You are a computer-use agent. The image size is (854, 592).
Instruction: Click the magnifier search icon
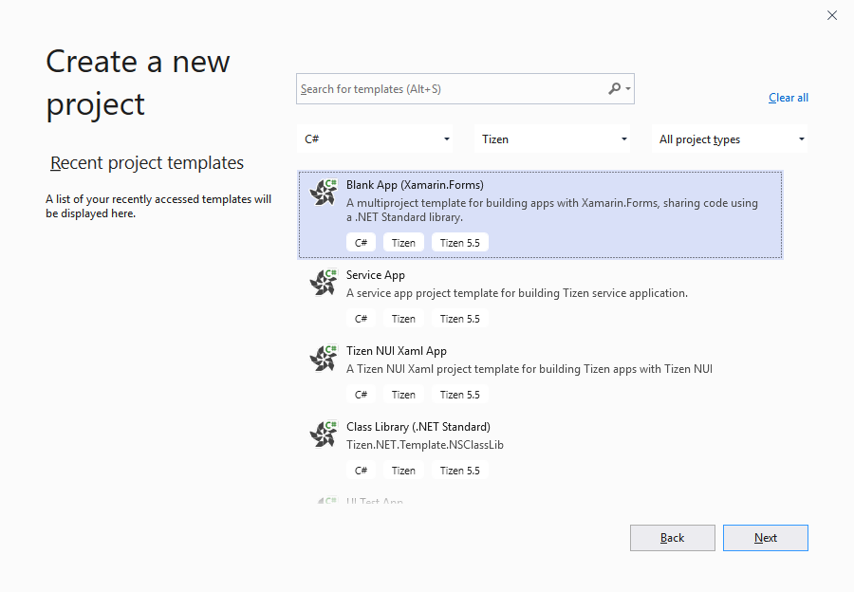tap(614, 89)
